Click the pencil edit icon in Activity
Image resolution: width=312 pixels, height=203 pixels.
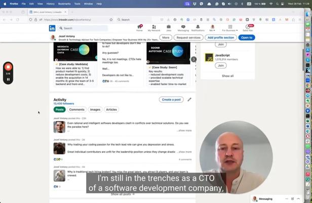189,99
